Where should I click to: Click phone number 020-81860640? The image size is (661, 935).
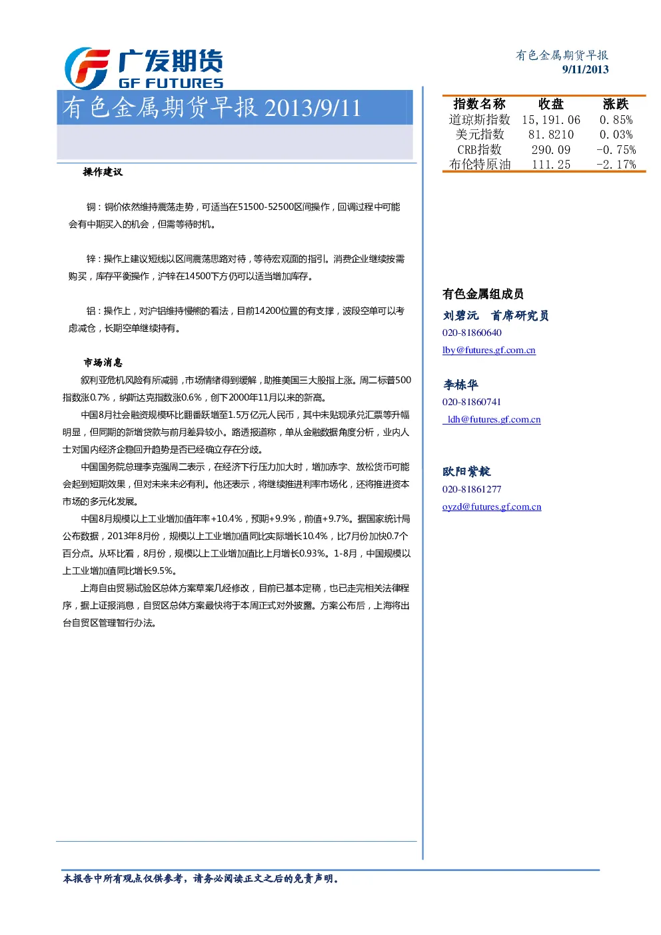click(472, 333)
